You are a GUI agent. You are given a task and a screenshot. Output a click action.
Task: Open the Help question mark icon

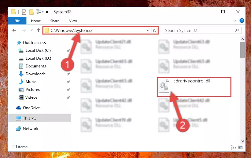tap(242, 21)
